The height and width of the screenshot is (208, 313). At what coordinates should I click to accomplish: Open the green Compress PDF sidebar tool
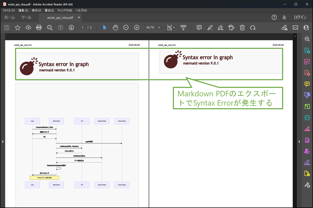click(x=307, y=106)
